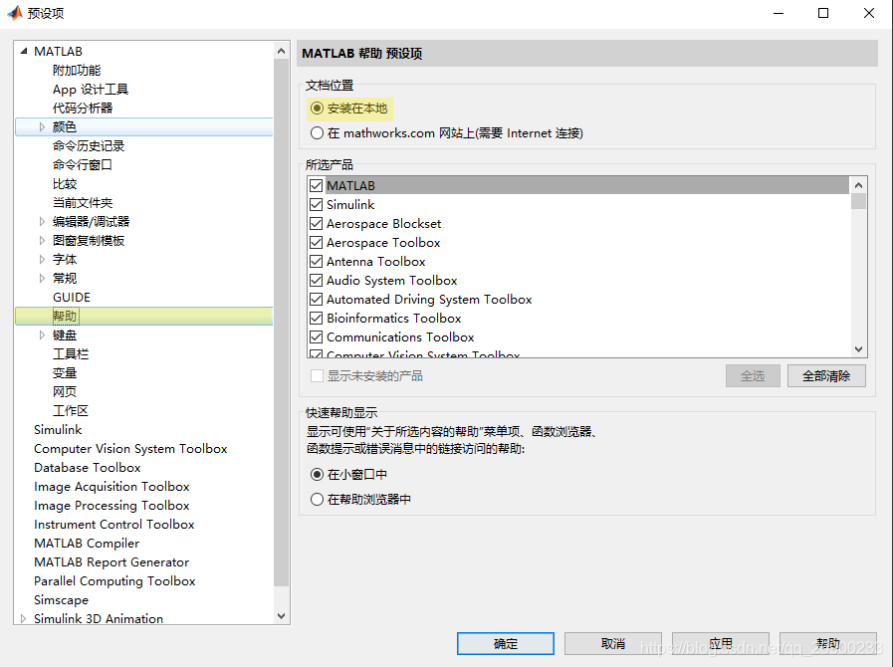The height and width of the screenshot is (667, 893).
Task: Confirm settings with the 确定 button
Action: (505, 643)
